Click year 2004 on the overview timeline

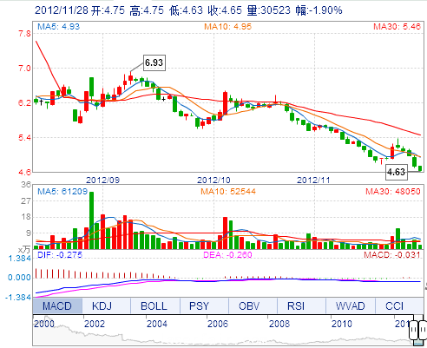coord(156,324)
